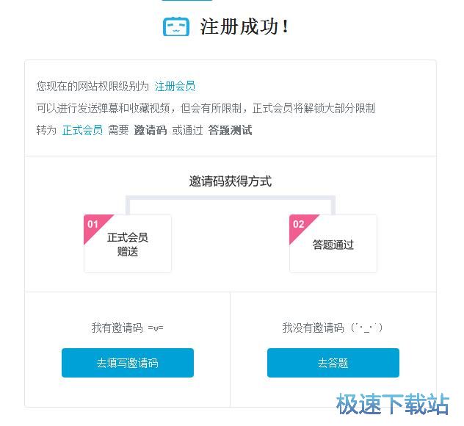This screenshot has width=464, height=426.
Task: Click the connector line joining both cards
Action: [x=231, y=198]
